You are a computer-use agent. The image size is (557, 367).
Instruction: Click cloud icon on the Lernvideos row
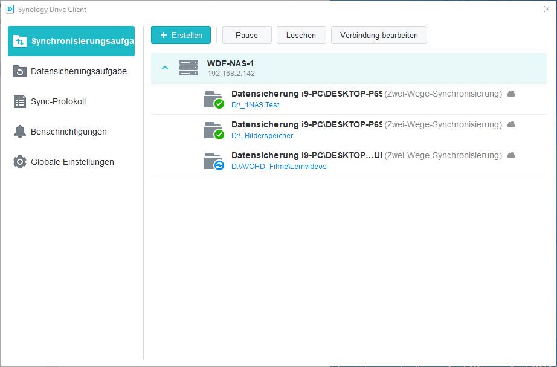coord(511,155)
